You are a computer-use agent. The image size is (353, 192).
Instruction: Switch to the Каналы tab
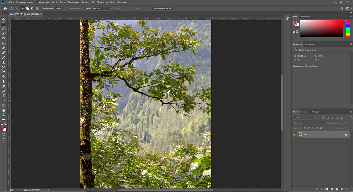305,112
